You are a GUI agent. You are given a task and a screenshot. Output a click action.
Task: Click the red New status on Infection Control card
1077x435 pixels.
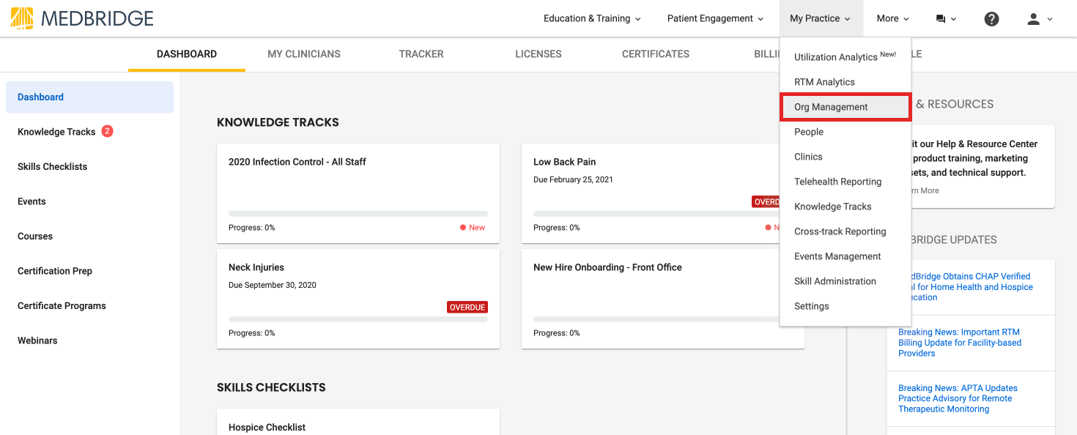coord(473,228)
